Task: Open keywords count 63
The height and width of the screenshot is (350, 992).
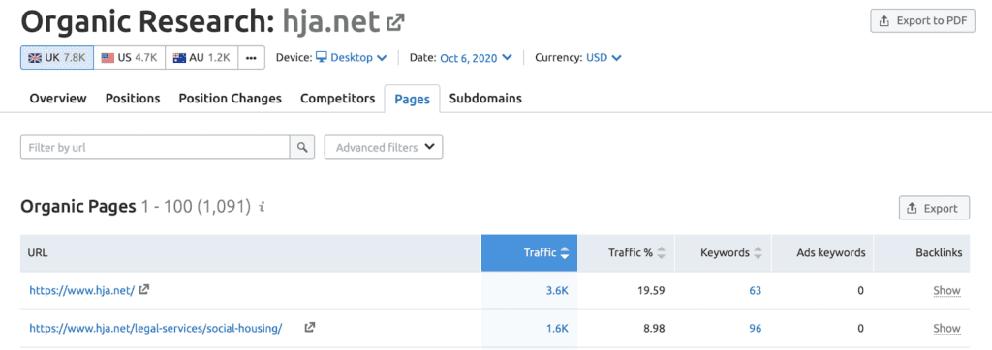Action: coord(755,291)
